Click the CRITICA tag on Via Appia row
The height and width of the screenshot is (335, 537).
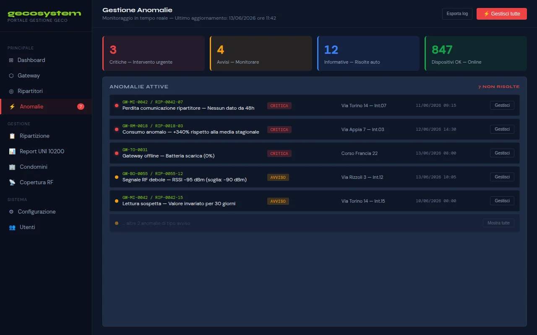tap(279, 130)
